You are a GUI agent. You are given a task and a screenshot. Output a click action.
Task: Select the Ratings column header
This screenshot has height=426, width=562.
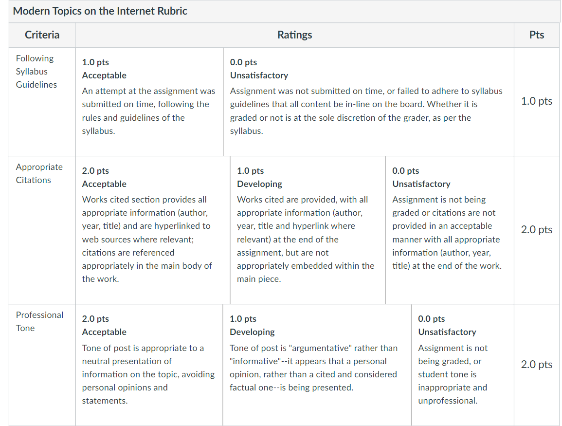pyautogui.click(x=294, y=35)
